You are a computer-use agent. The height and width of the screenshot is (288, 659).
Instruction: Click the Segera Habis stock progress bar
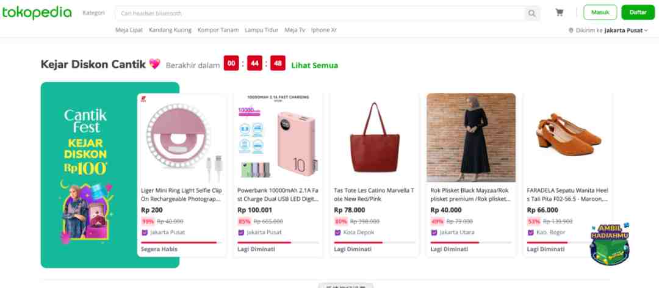[x=181, y=243]
